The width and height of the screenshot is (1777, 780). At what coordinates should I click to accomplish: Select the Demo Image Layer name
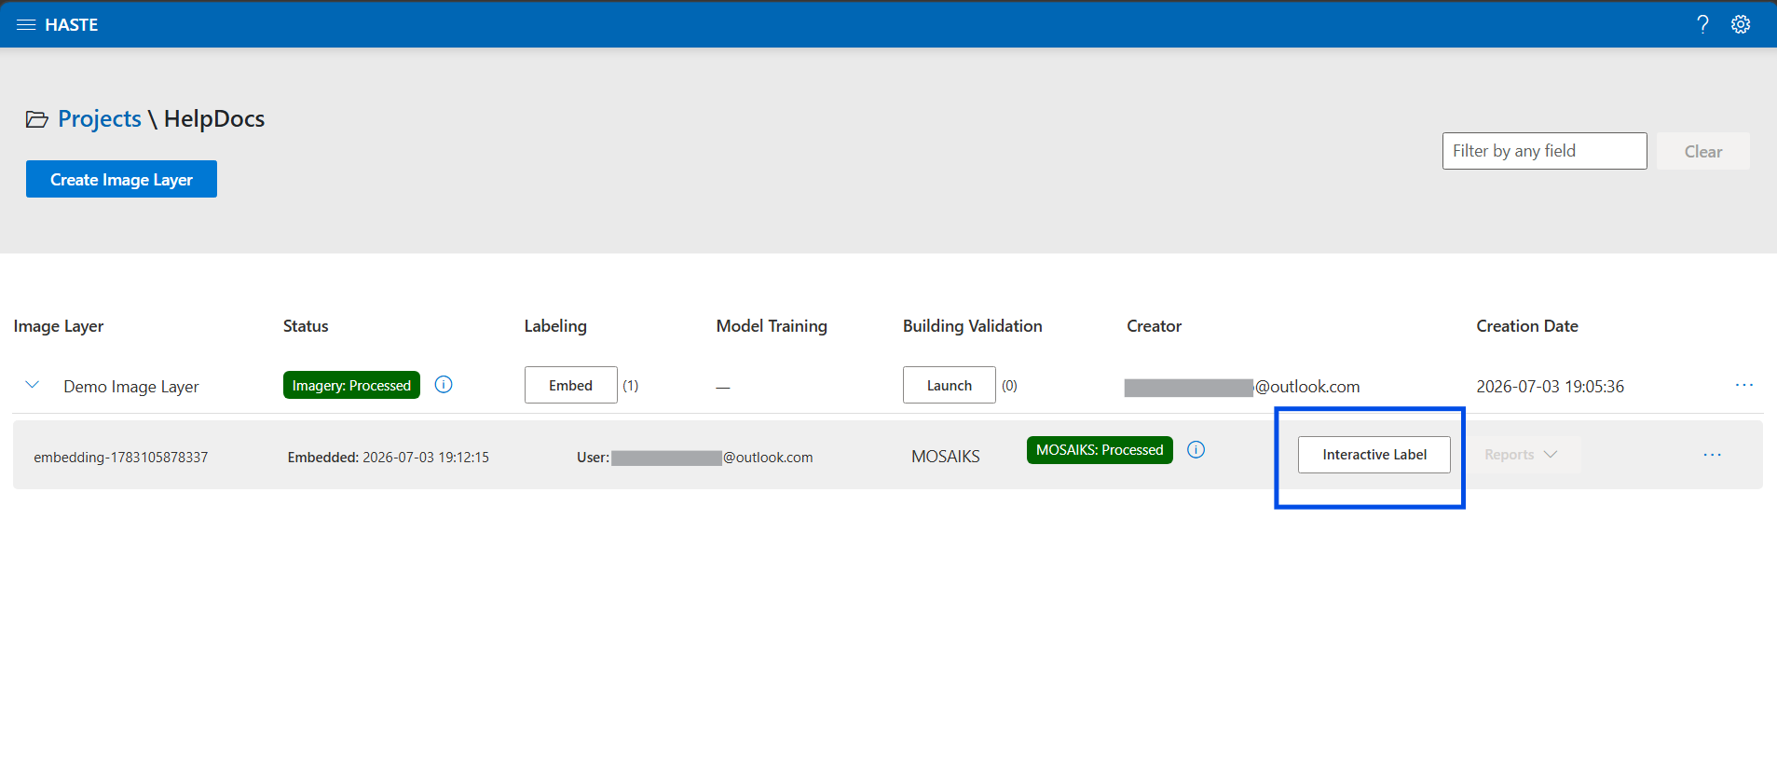131,387
